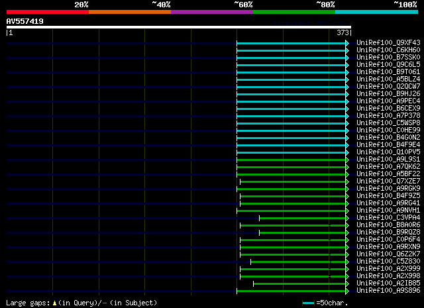Select the UniRef100_B9HJ26 entry
The image size is (424, 308).
(x=388, y=94)
